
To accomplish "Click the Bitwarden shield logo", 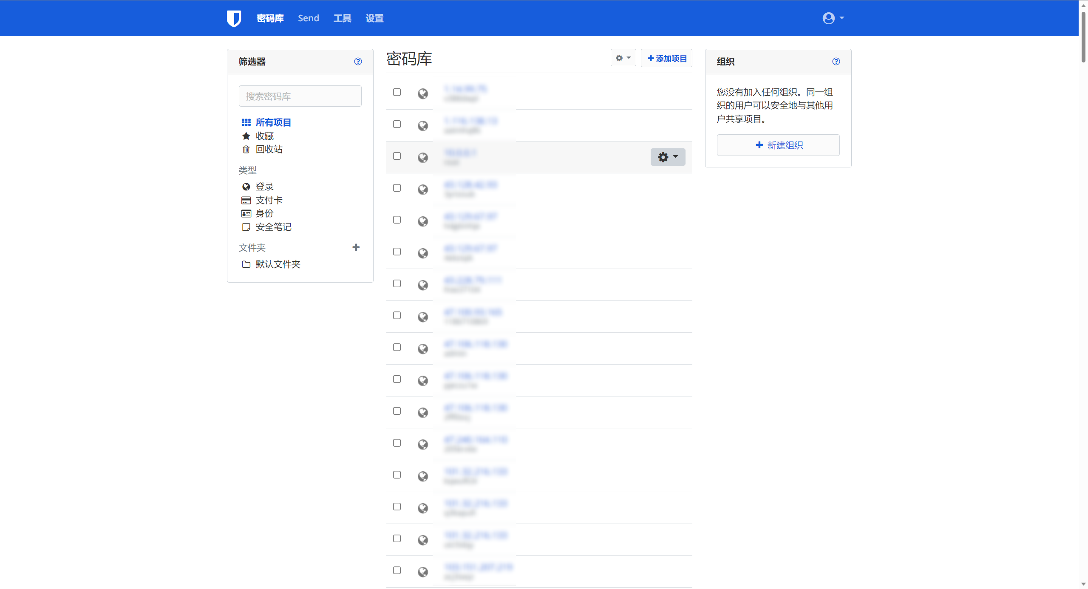I will tap(234, 18).
